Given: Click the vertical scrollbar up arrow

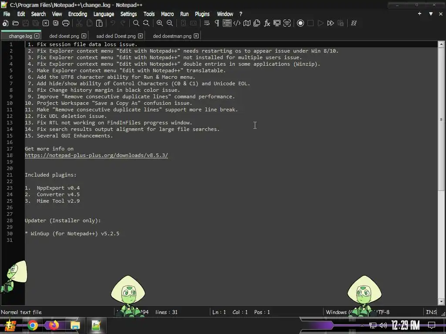Looking at the screenshot, I should point(441,44).
